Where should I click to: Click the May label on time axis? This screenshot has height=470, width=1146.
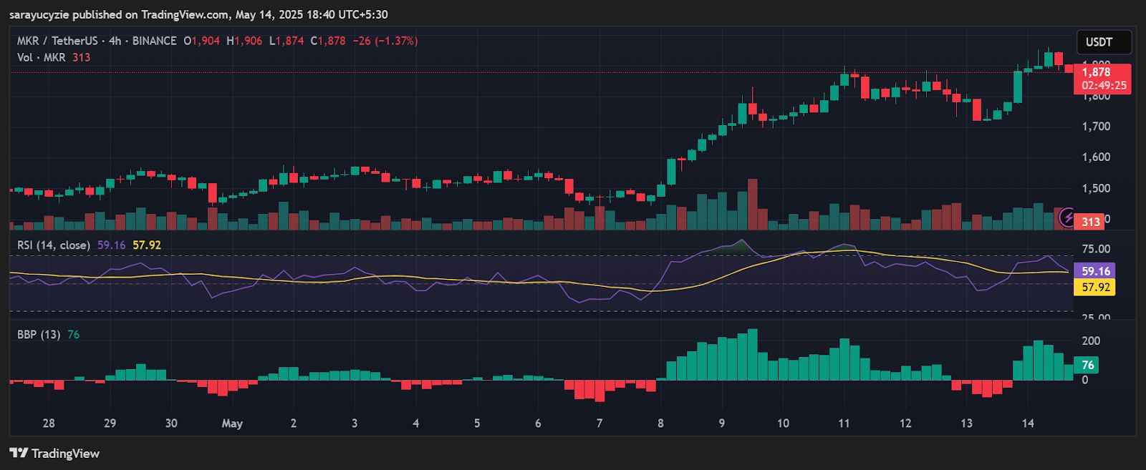click(x=232, y=423)
